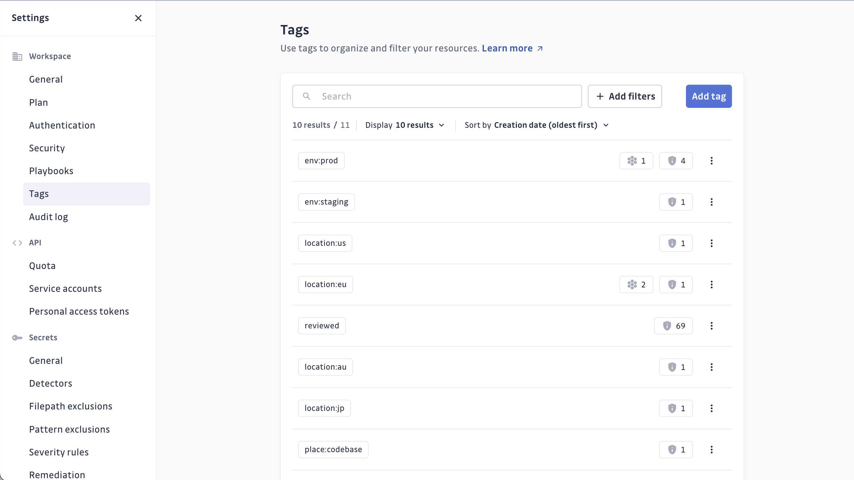Click location:au shield badge

coord(676,367)
